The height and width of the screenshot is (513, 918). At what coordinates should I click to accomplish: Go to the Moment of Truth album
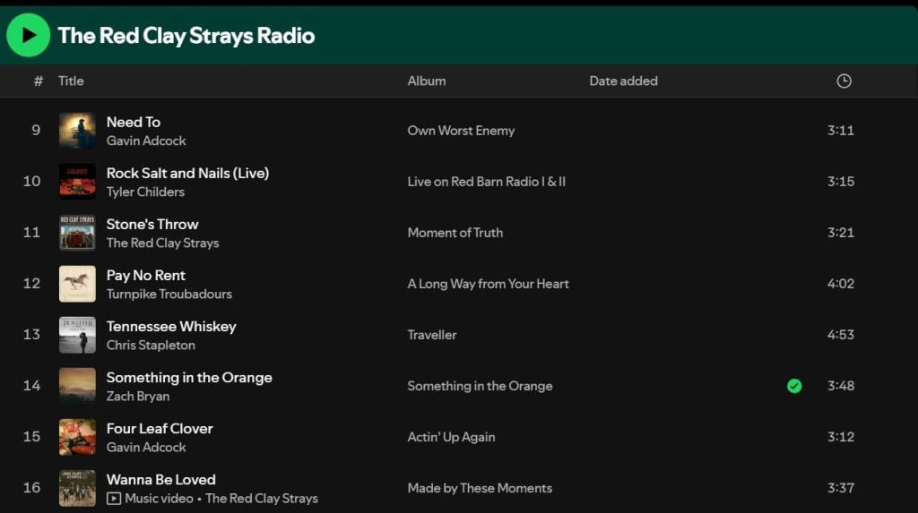(x=455, y=233)
